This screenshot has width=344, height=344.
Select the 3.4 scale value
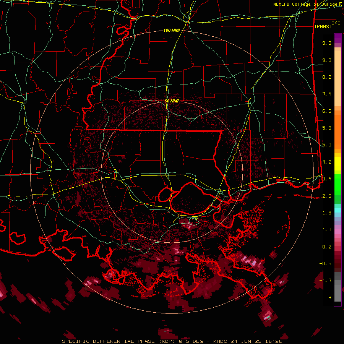tap(327, 178)
